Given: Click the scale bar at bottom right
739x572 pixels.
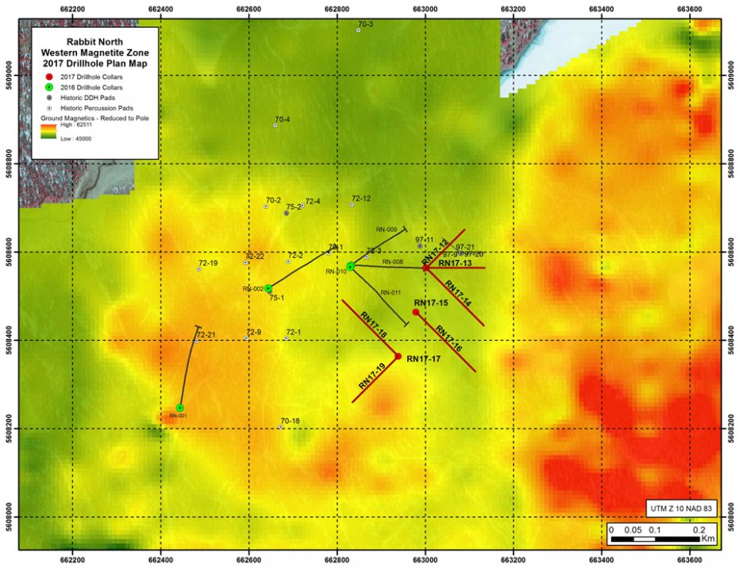Looking at the screenshot, I should tap(662, 534).
